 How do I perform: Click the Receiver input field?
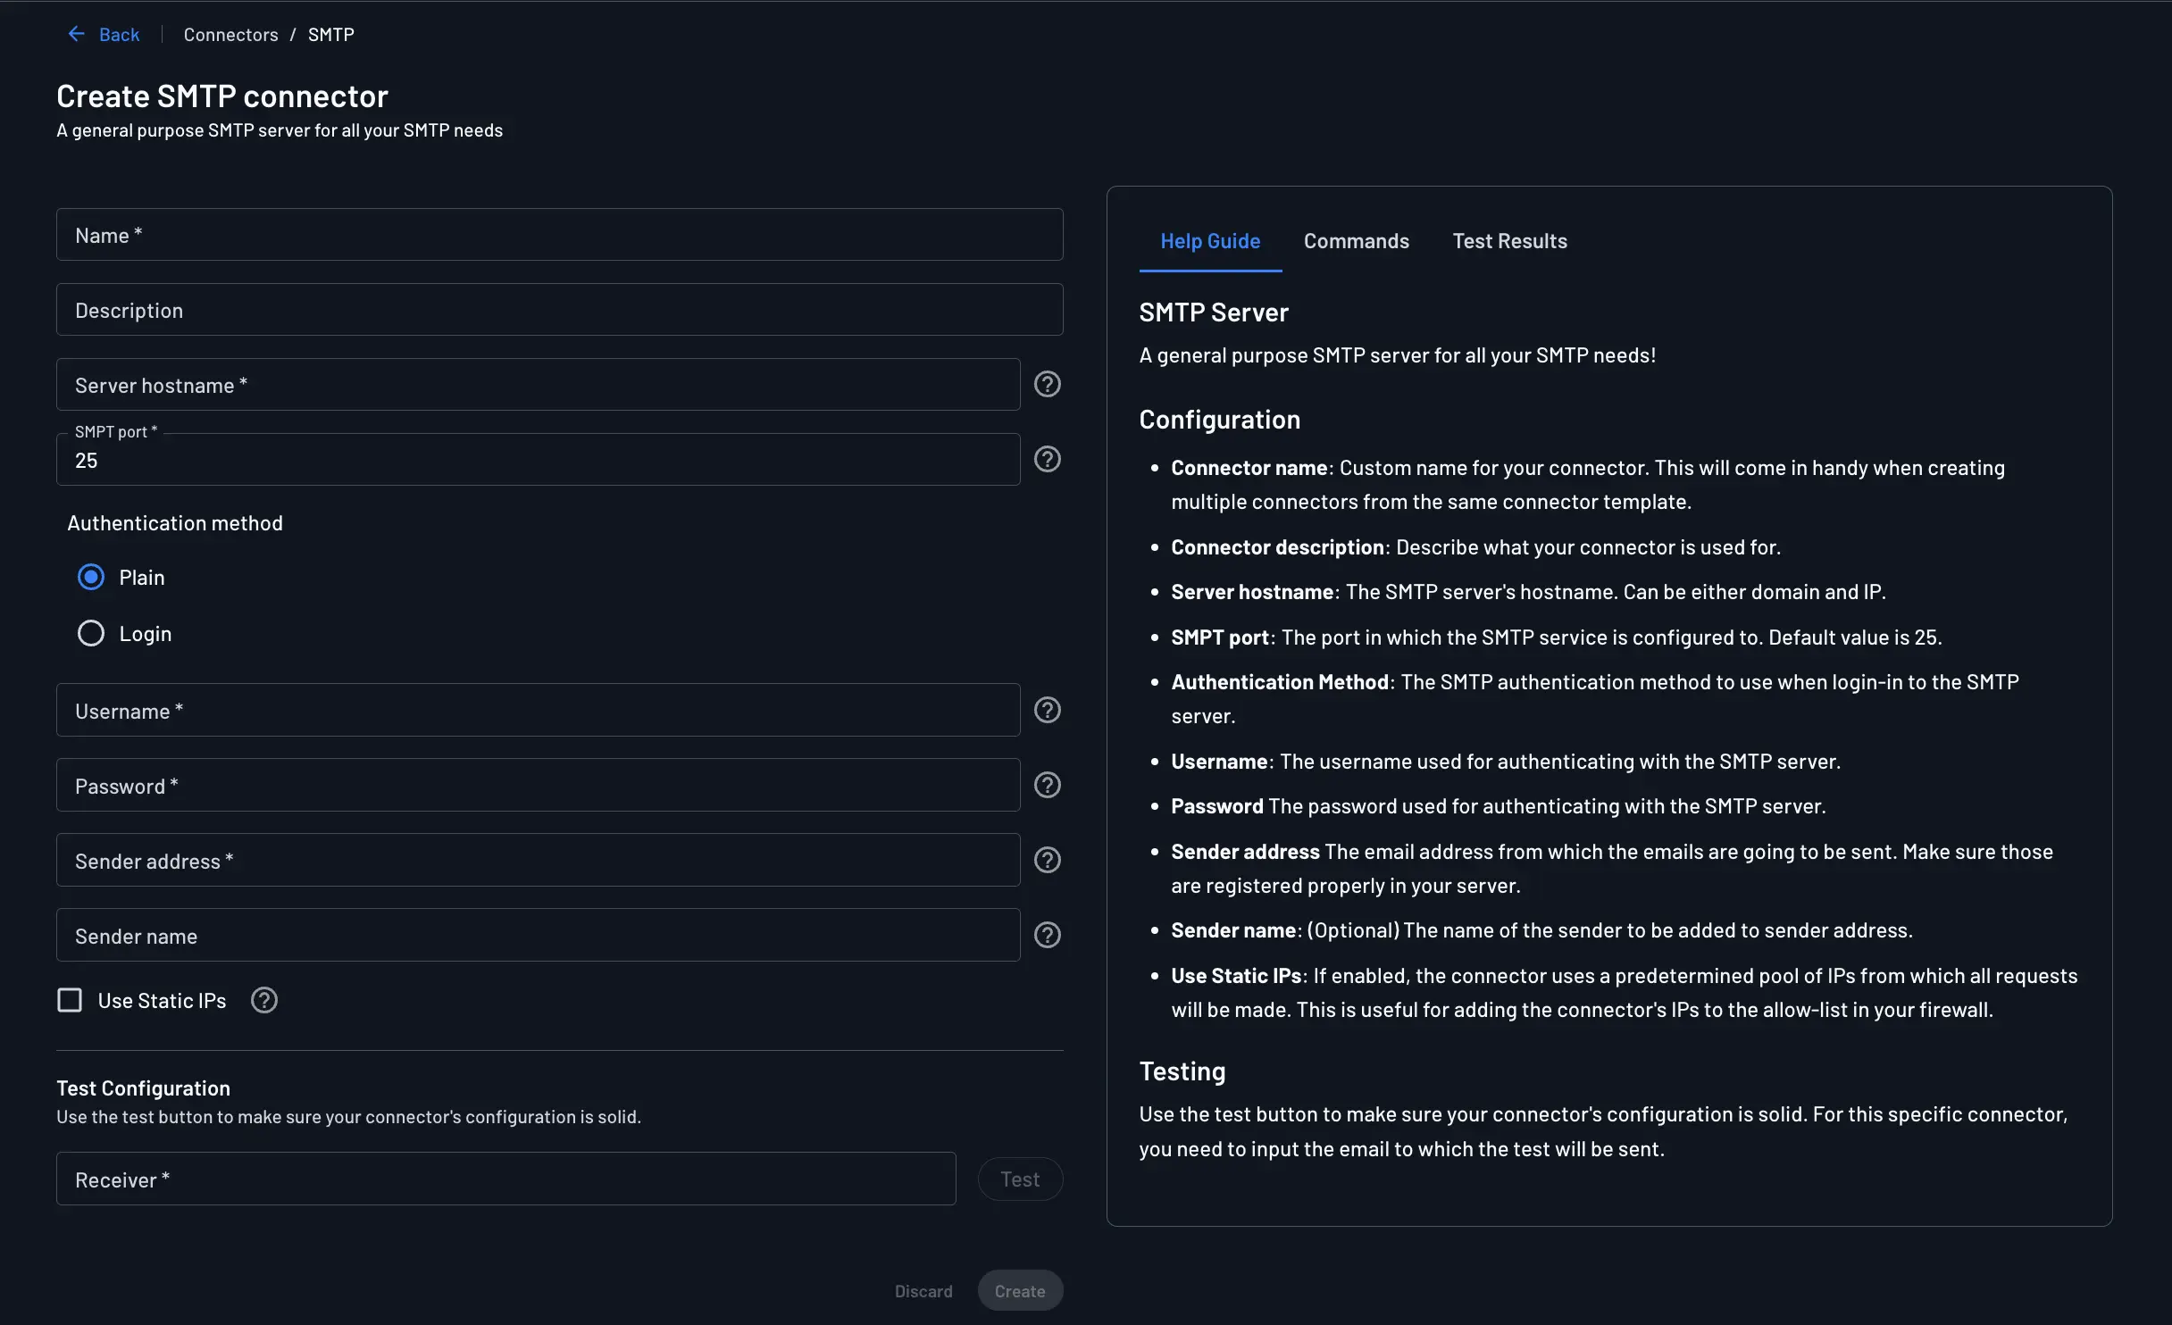pyautogui.click(x=505, y=1179)
